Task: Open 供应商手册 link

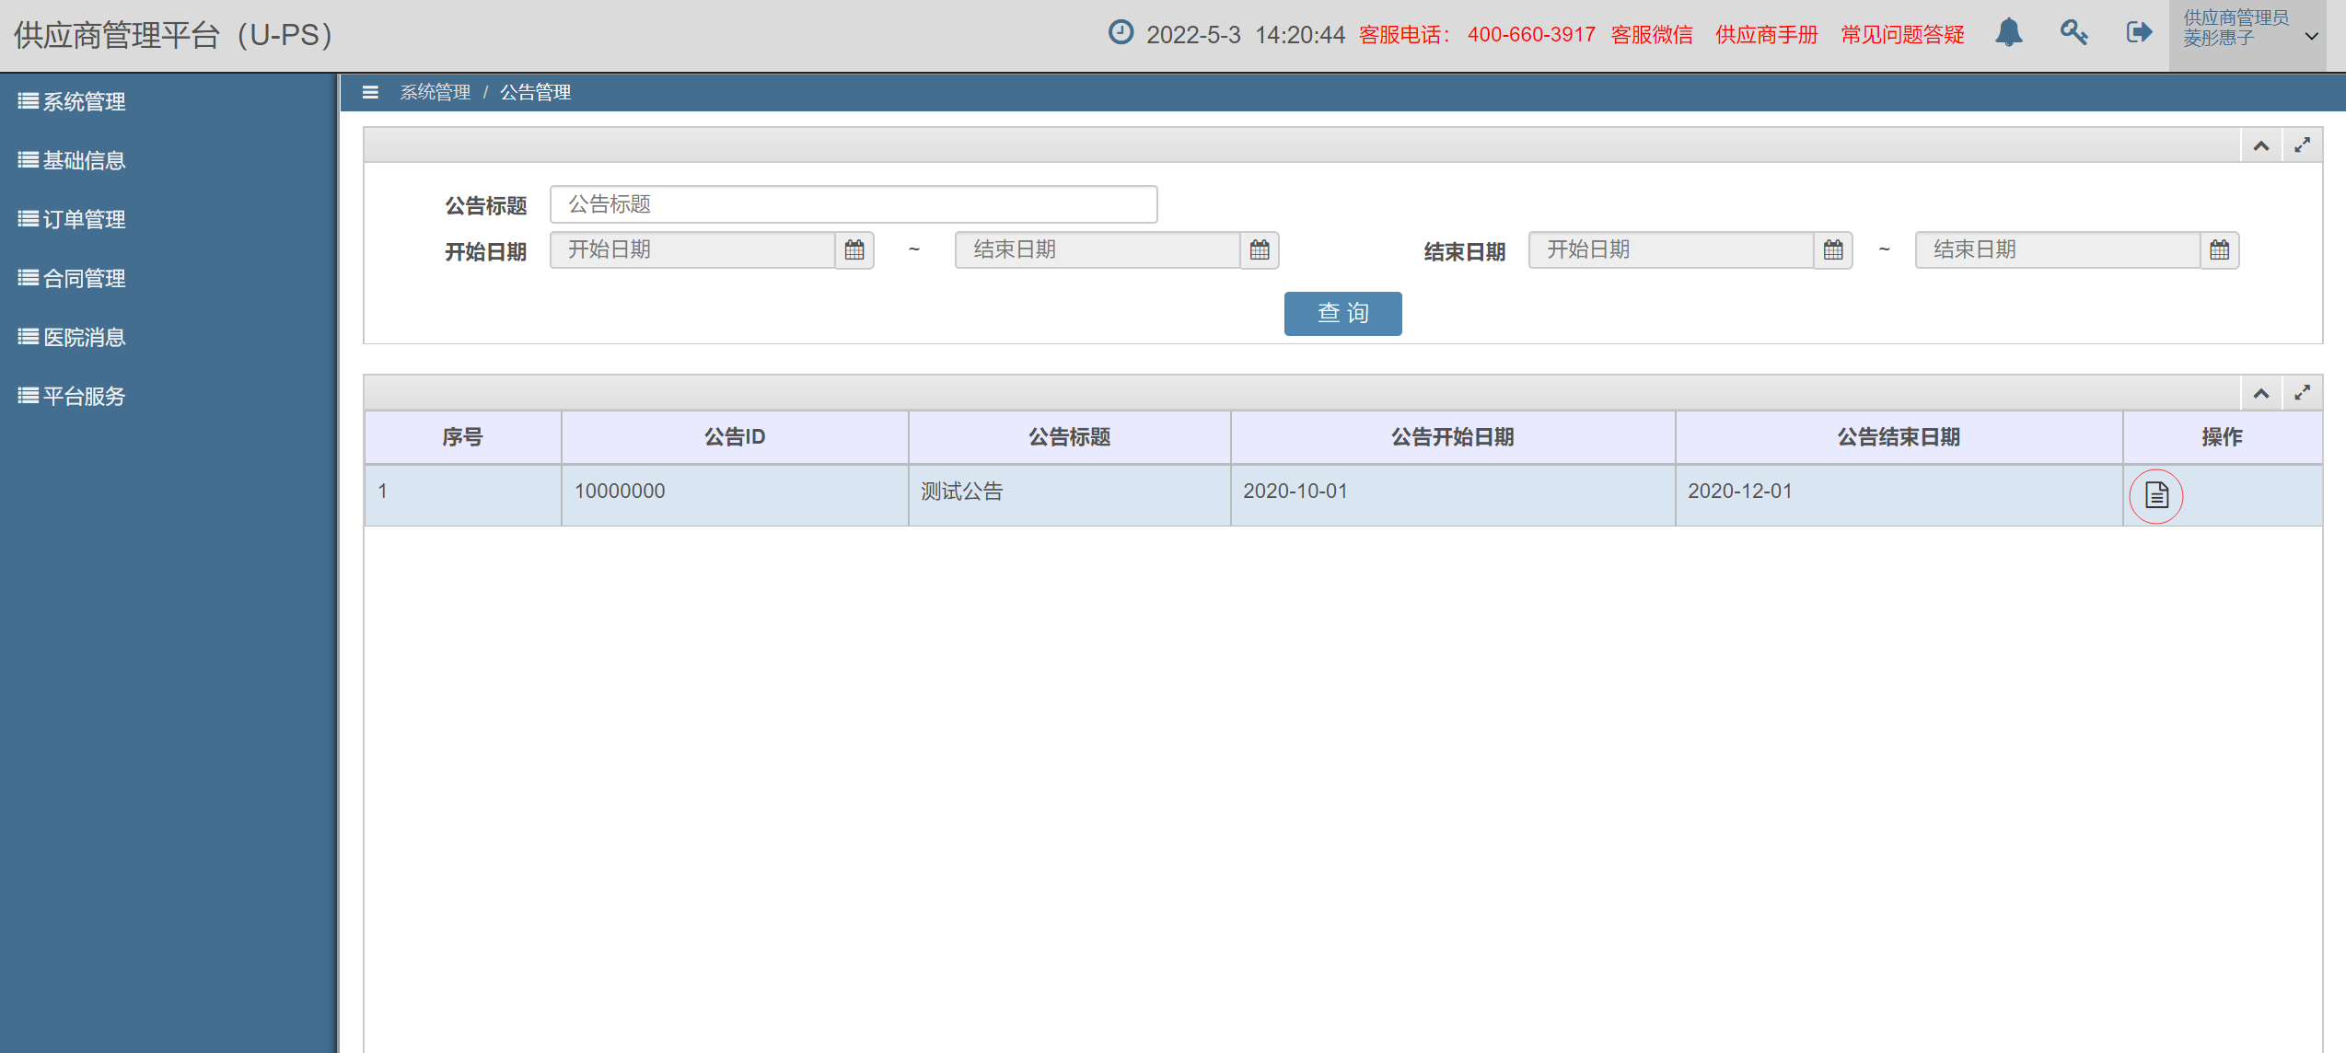Action: coord(1766,35)
